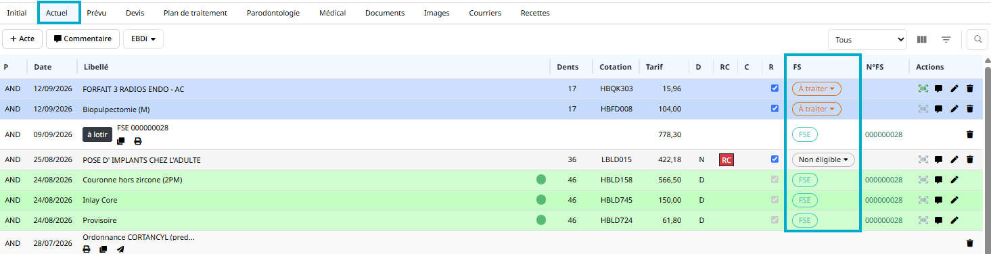Viewport: 991px width, 254px height.
Task: Open the Tous filter dropdown
Action: pyautogui.click(x=867, y=40)
